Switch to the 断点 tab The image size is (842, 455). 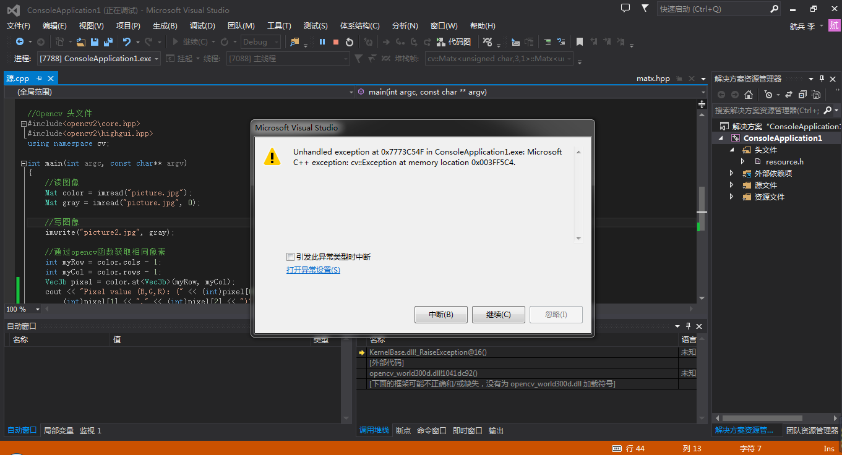pos(403,430)
